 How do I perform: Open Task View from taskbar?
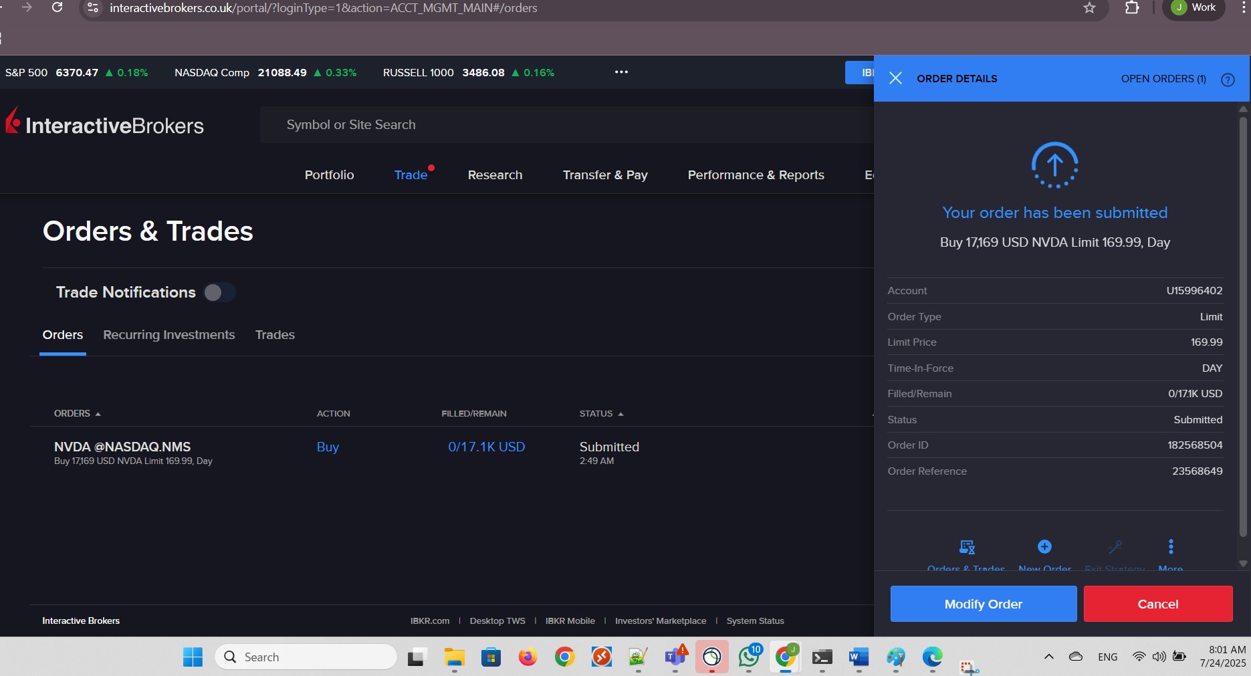coord(417,657)
